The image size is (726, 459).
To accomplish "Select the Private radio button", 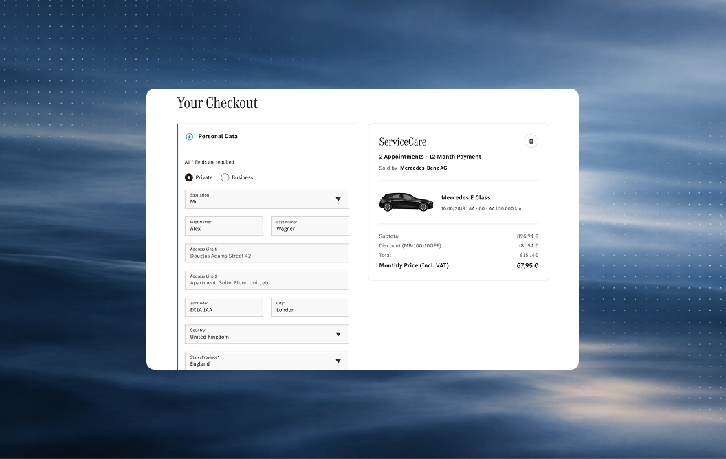I will (x=189, y=177).
